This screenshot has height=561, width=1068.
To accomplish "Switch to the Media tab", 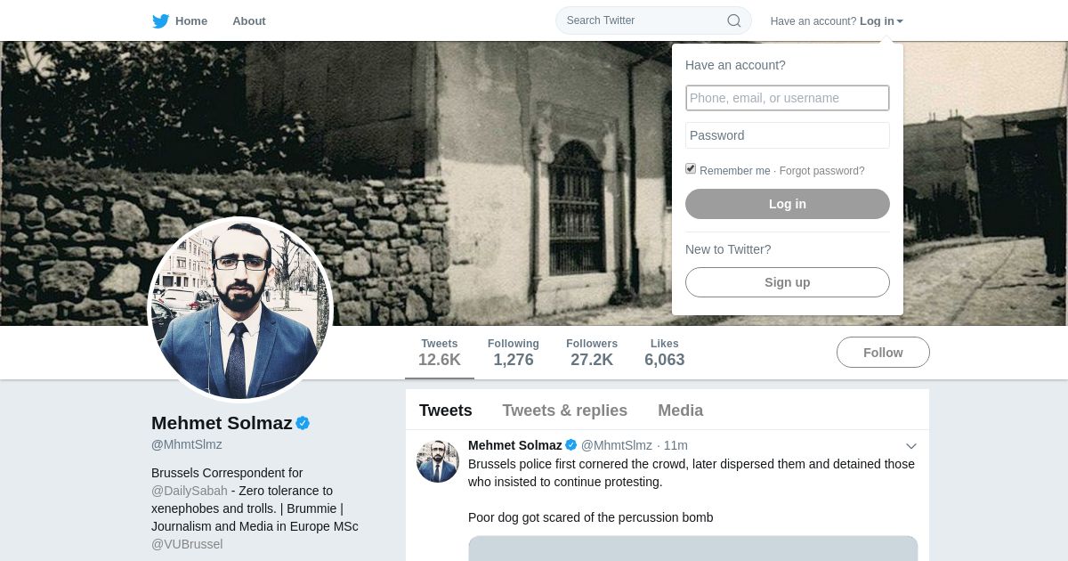I will tap(680, 411).
